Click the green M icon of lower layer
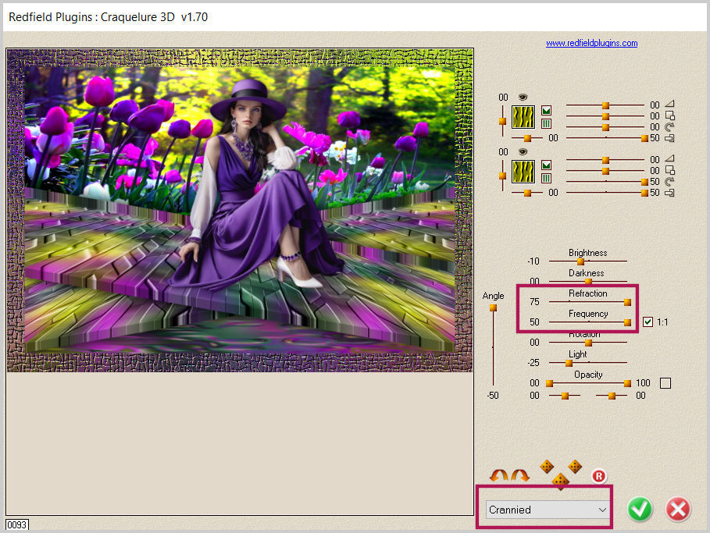 click(x=547, y=165)
